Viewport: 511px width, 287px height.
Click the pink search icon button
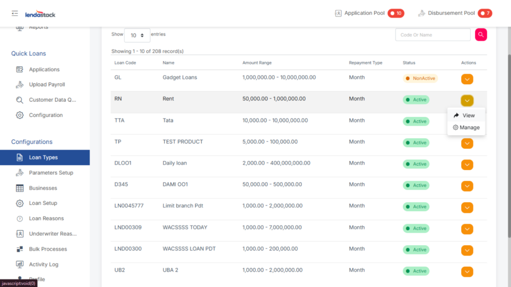click(x=481, y=34)
